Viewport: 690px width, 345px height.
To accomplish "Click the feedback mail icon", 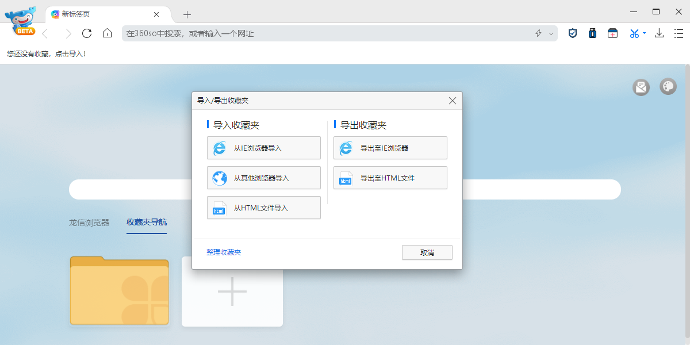I will click(641, 87).
